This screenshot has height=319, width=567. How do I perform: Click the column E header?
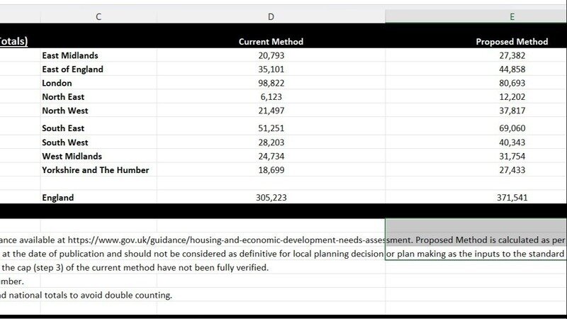click(512, 16)
